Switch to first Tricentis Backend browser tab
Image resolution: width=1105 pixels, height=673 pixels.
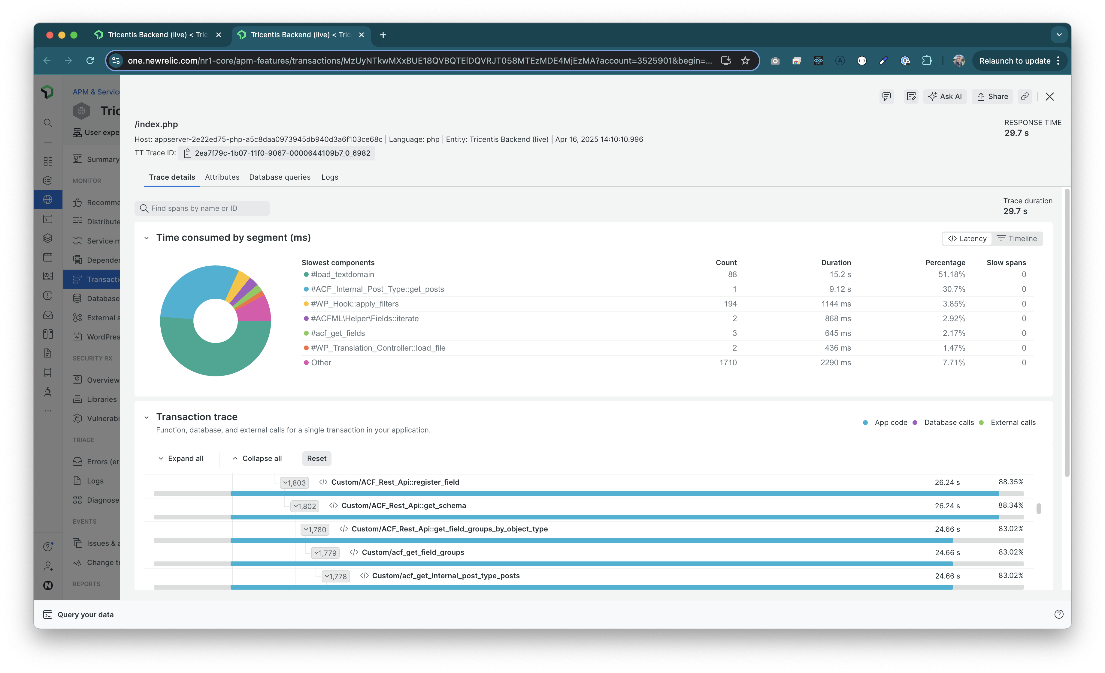[157, 34]
